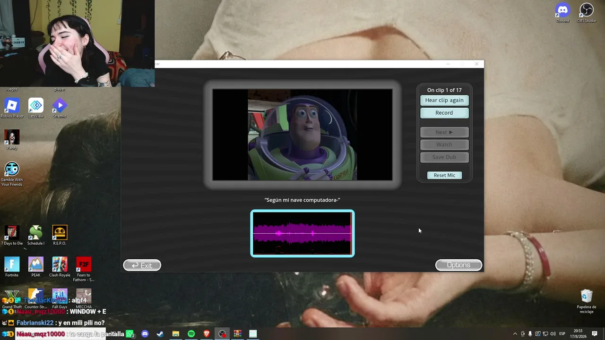This screenshot has height=340, width=605.
Task: Open File Explorer from the taskbar
Action: coord(176,334)
